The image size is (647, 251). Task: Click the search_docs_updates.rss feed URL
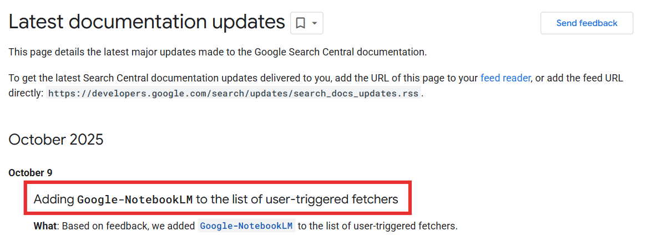(x=233, y=93)
